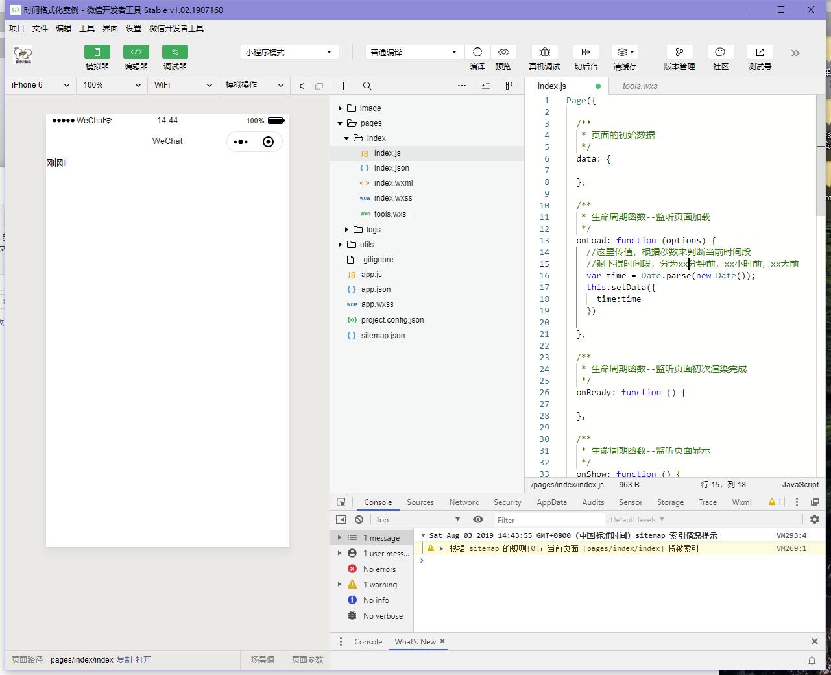Click the compile (编译) refresh icon

[x=477, y=53]
